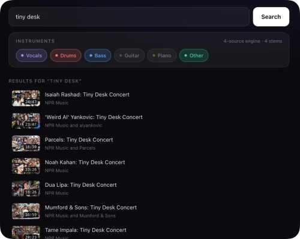
Task: Open the Parcels Tiny Desk thumbnail
Action: coord(26,144)
